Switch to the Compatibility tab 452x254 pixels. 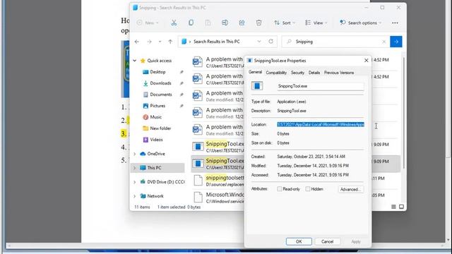[276, 73]
